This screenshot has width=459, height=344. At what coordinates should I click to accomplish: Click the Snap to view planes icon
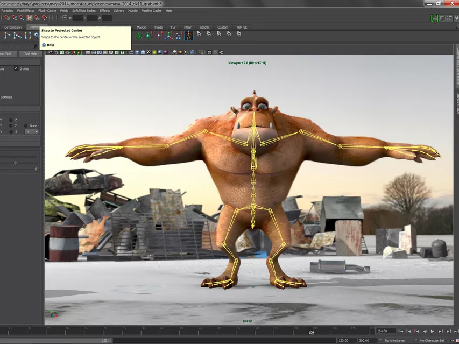coord(37,18)
